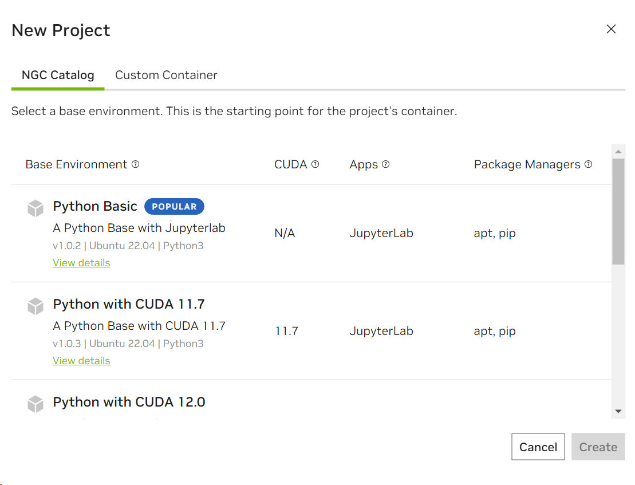Click the Base Environment help icon
Screen dimensions: 635x485
tap(136, 164)
